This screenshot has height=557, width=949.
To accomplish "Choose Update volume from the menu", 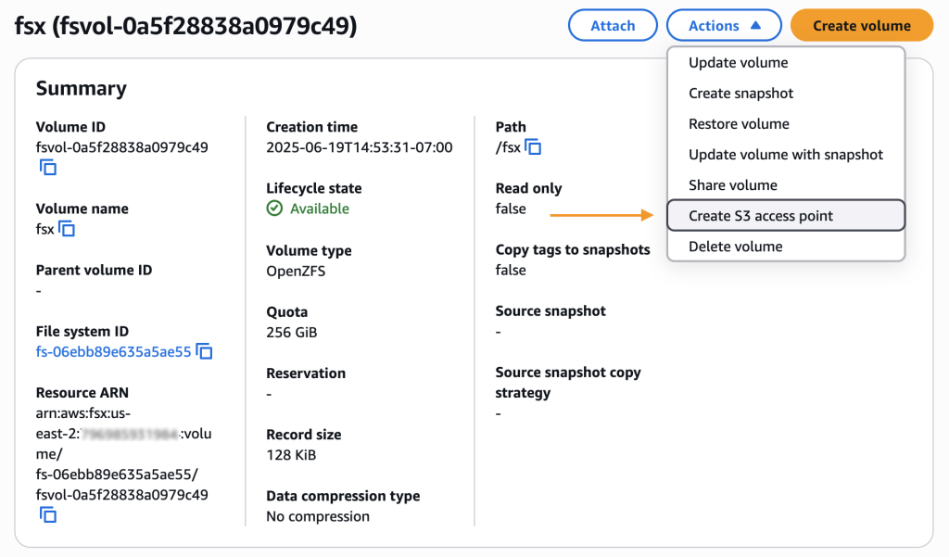I will click(x=737, y=62).
